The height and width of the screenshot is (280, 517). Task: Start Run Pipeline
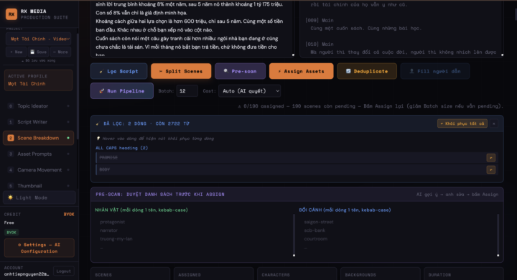pos(122,91)
